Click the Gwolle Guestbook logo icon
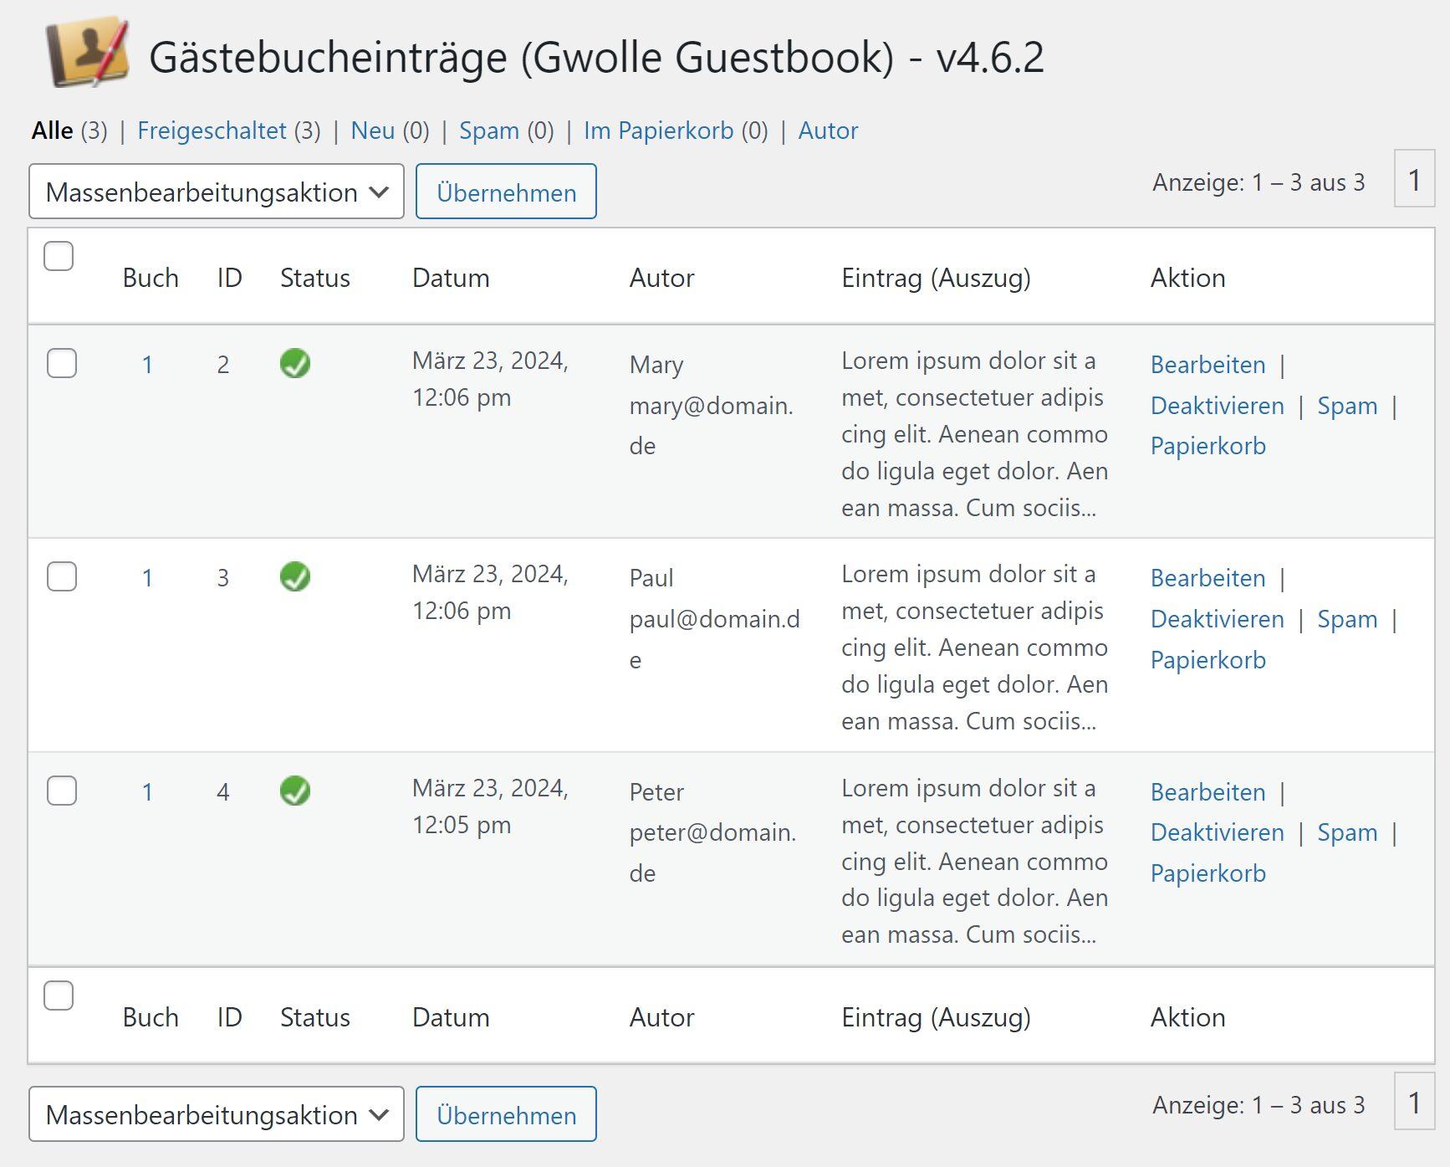Image resolution: width=1450 pixels, height=1167 pixels. click(x=88, y=53)
